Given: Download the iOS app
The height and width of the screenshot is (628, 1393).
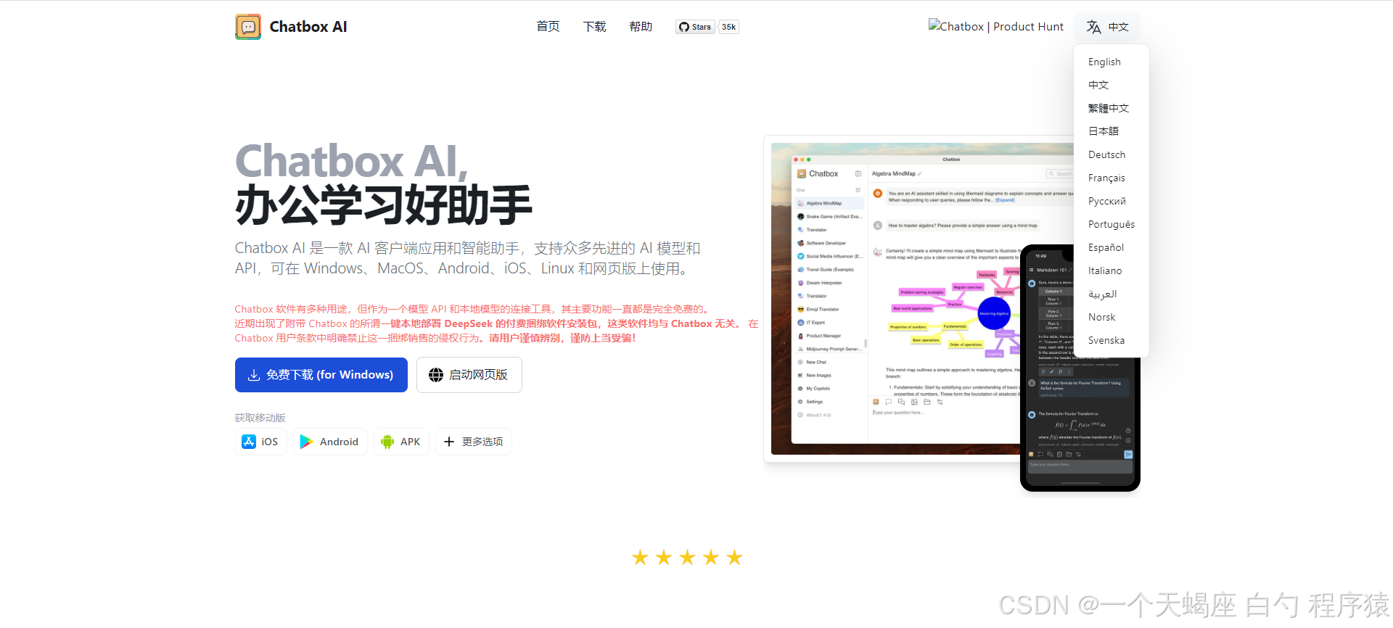Looking at the screenshot, I should pyautogui.click(x=260, y=442).
